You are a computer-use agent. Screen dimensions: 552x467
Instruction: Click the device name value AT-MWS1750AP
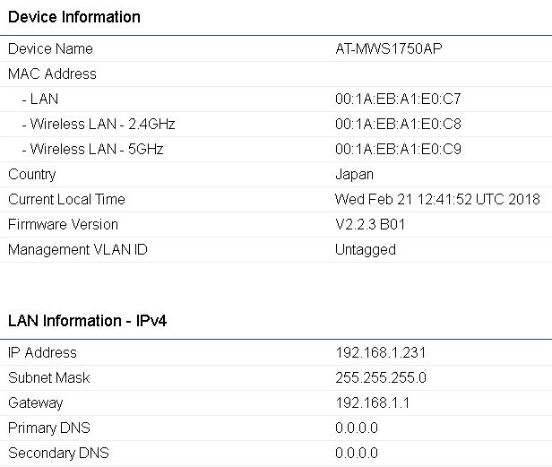(x=388, y=48)
